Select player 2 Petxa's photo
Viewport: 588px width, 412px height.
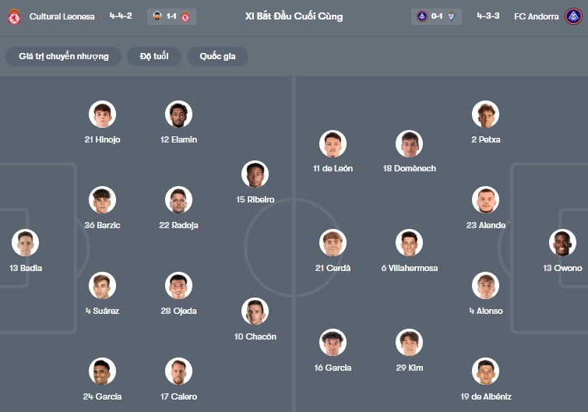click(485, 114)
